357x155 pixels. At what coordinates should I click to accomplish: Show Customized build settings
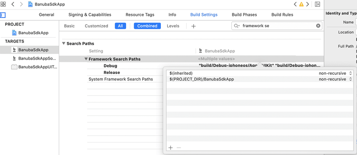tap(96, 26)
